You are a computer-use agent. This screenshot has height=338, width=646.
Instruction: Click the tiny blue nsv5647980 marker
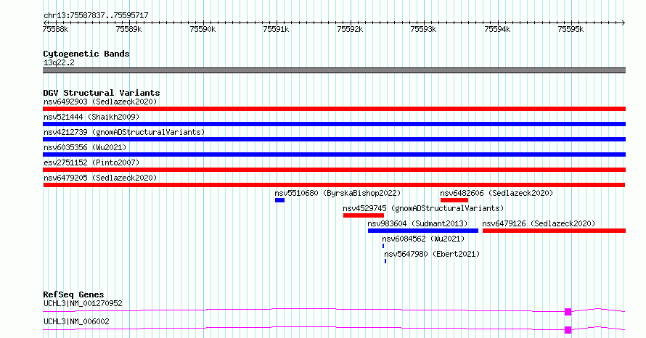pos(385,261)
